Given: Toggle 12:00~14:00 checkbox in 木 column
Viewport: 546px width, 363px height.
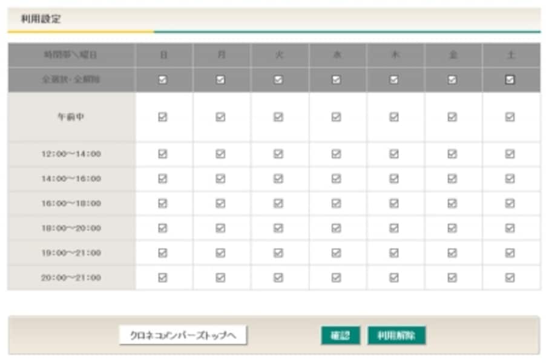Looking at the screenshot, I should click(394, 154).
